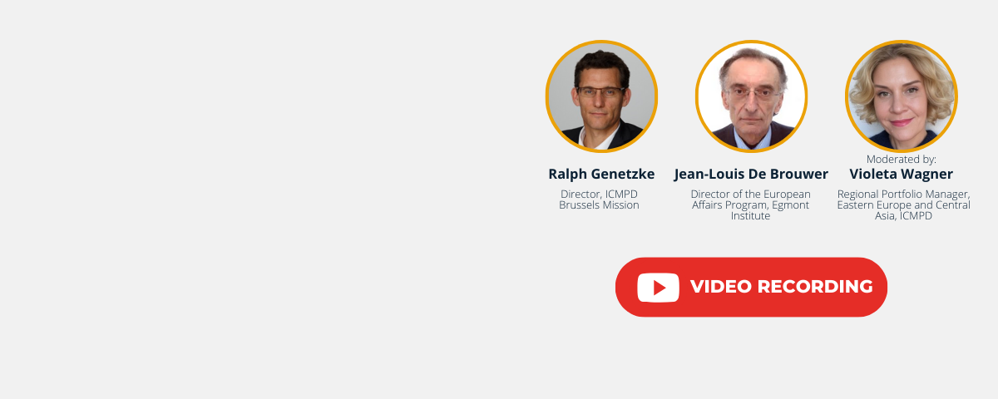This screenshot has width=998, height=399.
Task: Click the 'Moderated by:' label
Action: (x=902, y=159)
